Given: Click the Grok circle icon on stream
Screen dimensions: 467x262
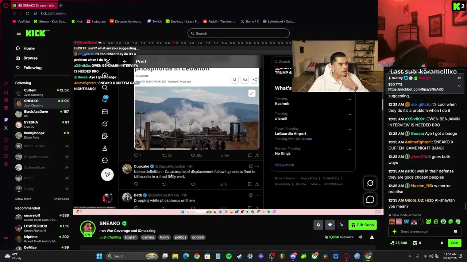Looking at the screenshot, I should click(370, 183).
